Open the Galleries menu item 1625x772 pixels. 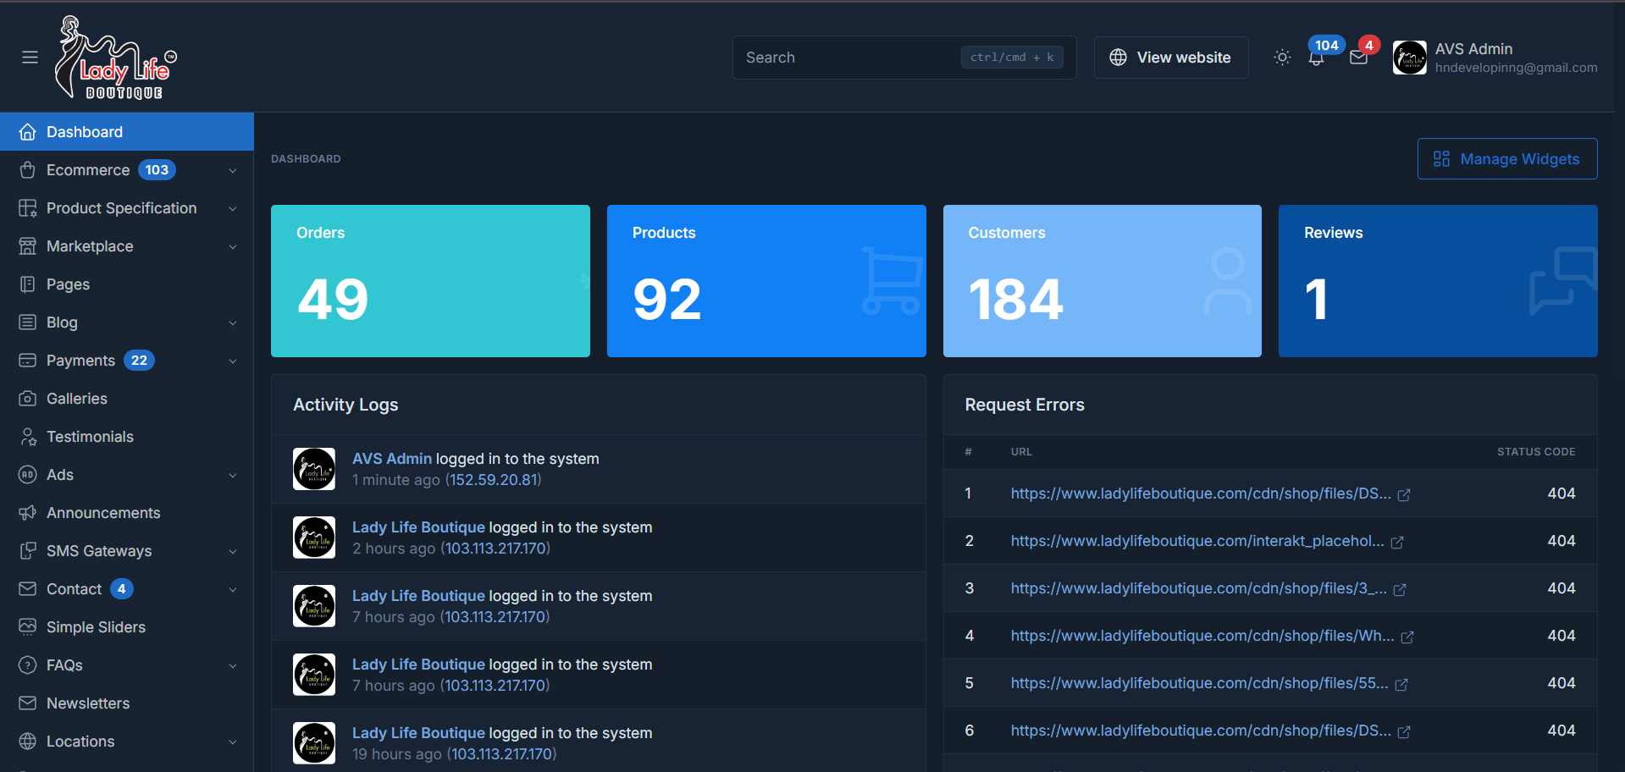[77, 399]
